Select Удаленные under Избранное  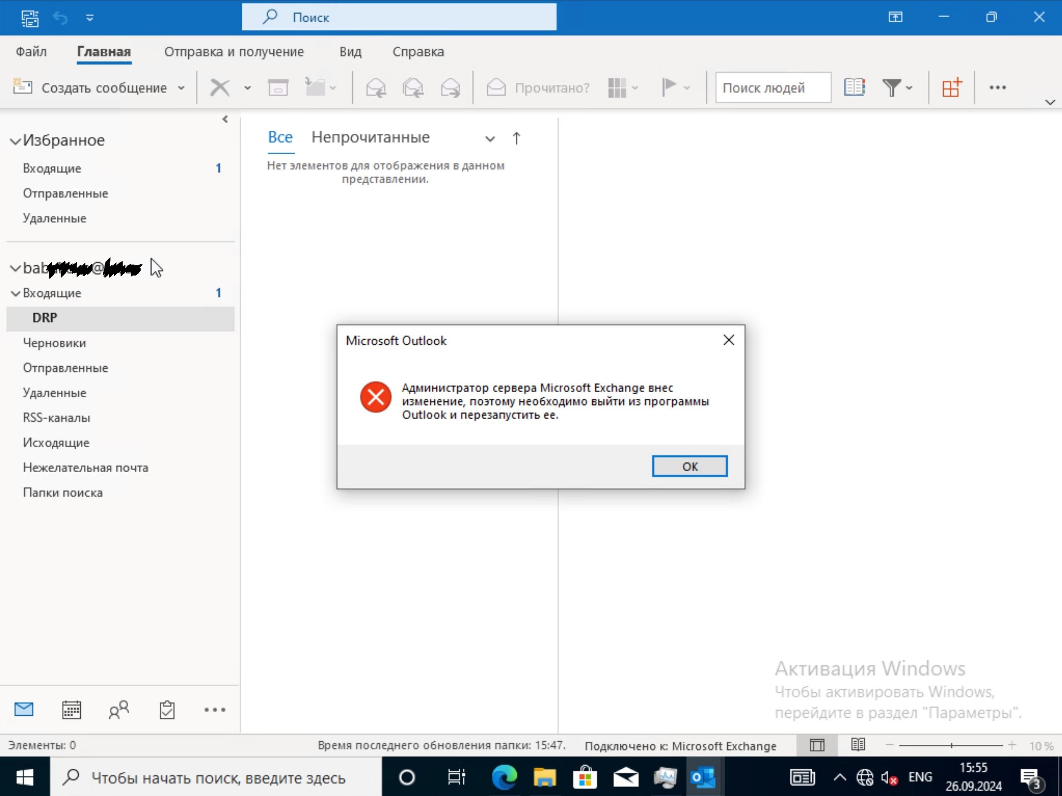pyautogui.click(x=54, y=218)
